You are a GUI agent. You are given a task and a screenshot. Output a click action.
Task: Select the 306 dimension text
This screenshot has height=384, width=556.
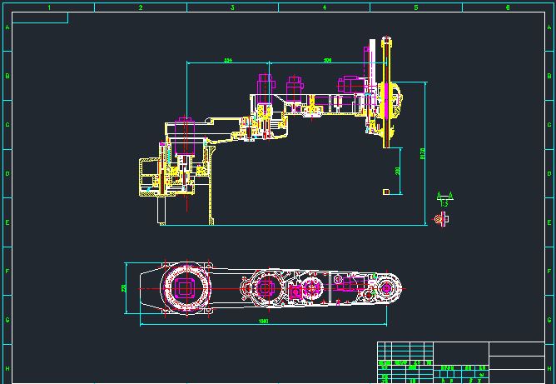coord(327,61)
